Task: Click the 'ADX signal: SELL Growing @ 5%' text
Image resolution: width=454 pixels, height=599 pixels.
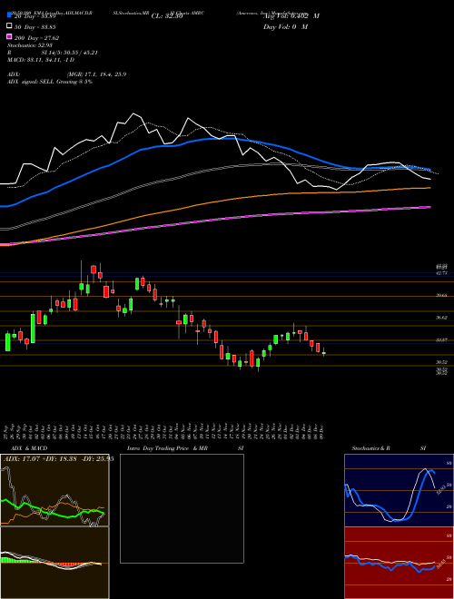Action: click(x=50, y=82)
